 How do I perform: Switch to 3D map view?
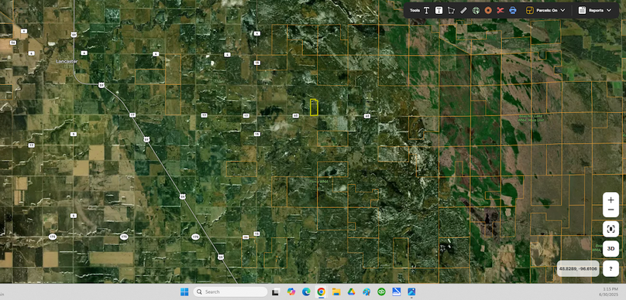(611, 249)
